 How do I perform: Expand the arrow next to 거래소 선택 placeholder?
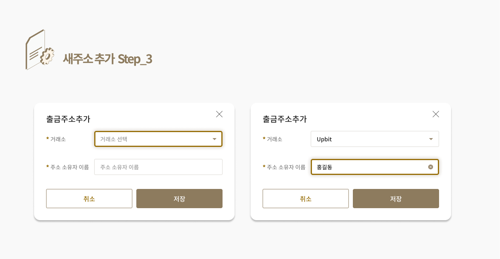click(x=215, y=139)
